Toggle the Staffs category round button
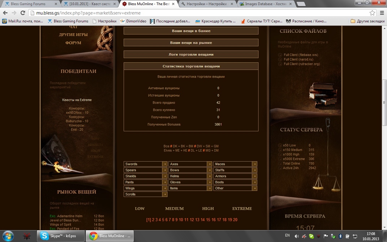Image resolution: width=387 pixels, height=242 pixels. tap(255, 170)
